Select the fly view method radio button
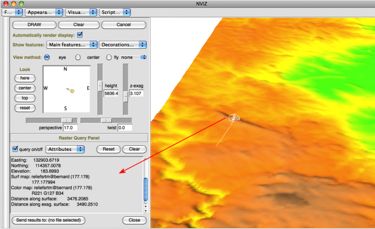 click(109, 57)
